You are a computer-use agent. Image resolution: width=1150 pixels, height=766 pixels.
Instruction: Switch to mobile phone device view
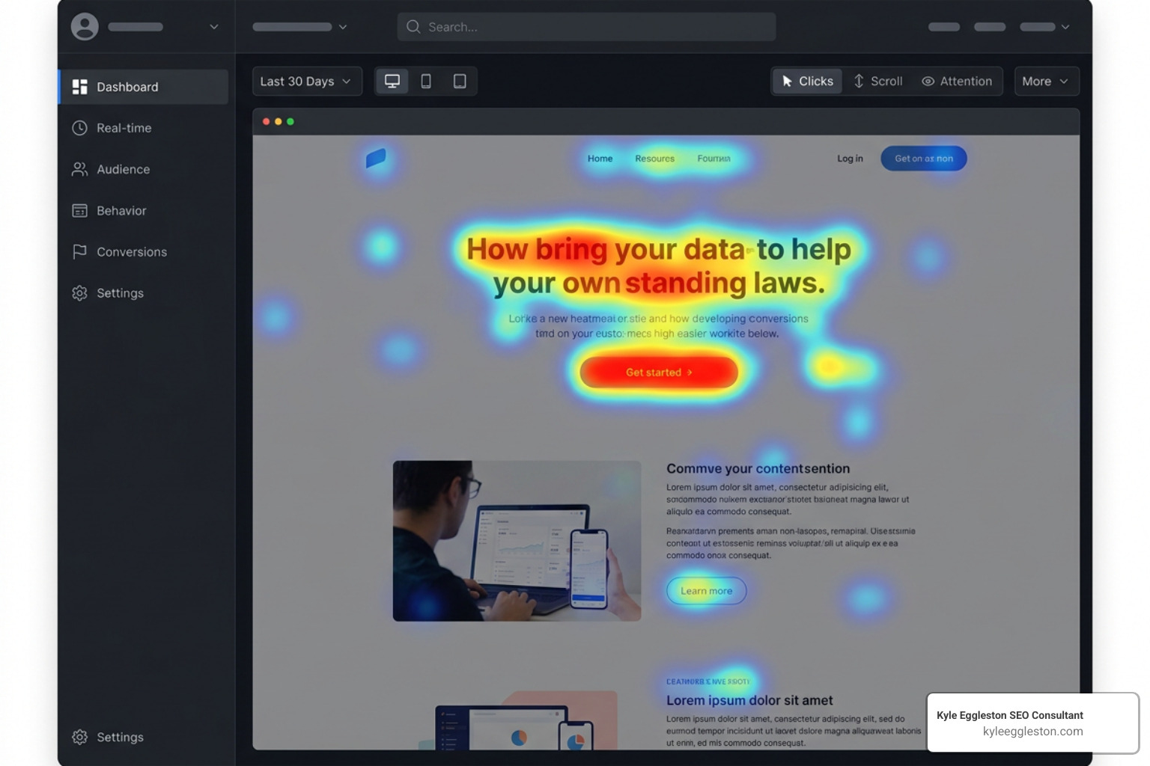click(426, 81)
